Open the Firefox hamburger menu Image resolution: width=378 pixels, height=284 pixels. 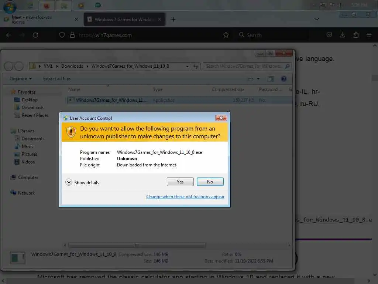point(369,35)
